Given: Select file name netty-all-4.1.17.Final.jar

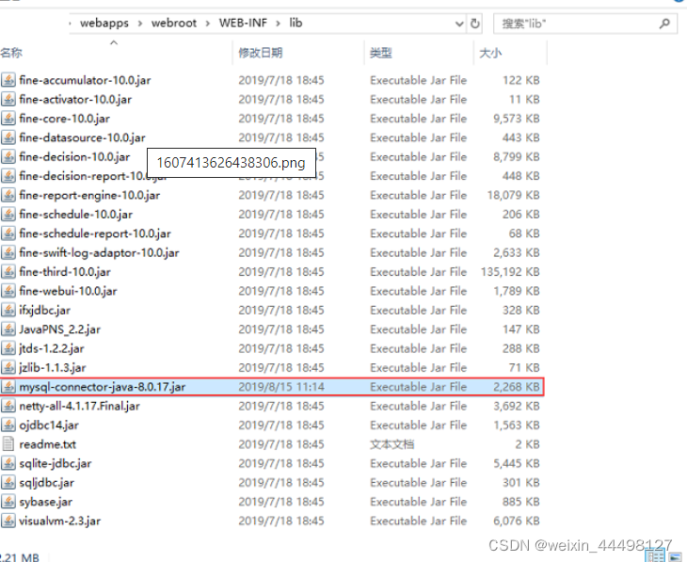Looking at the screenshot, I should coord(79,406).
